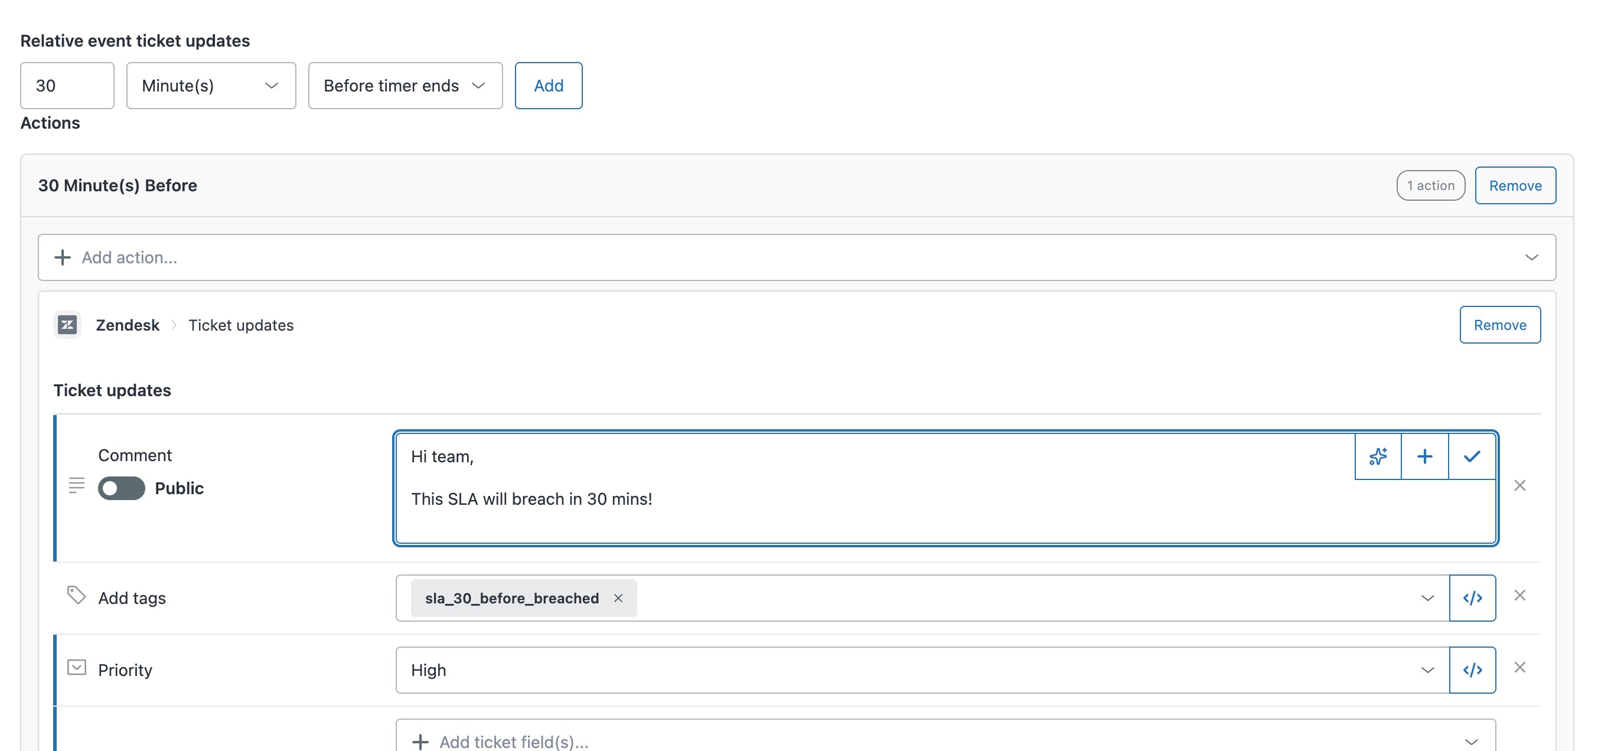Screen dimensions: 1598x751
Task: Click the Ticket updates breadcrumb text
Action: click(241, 325)
